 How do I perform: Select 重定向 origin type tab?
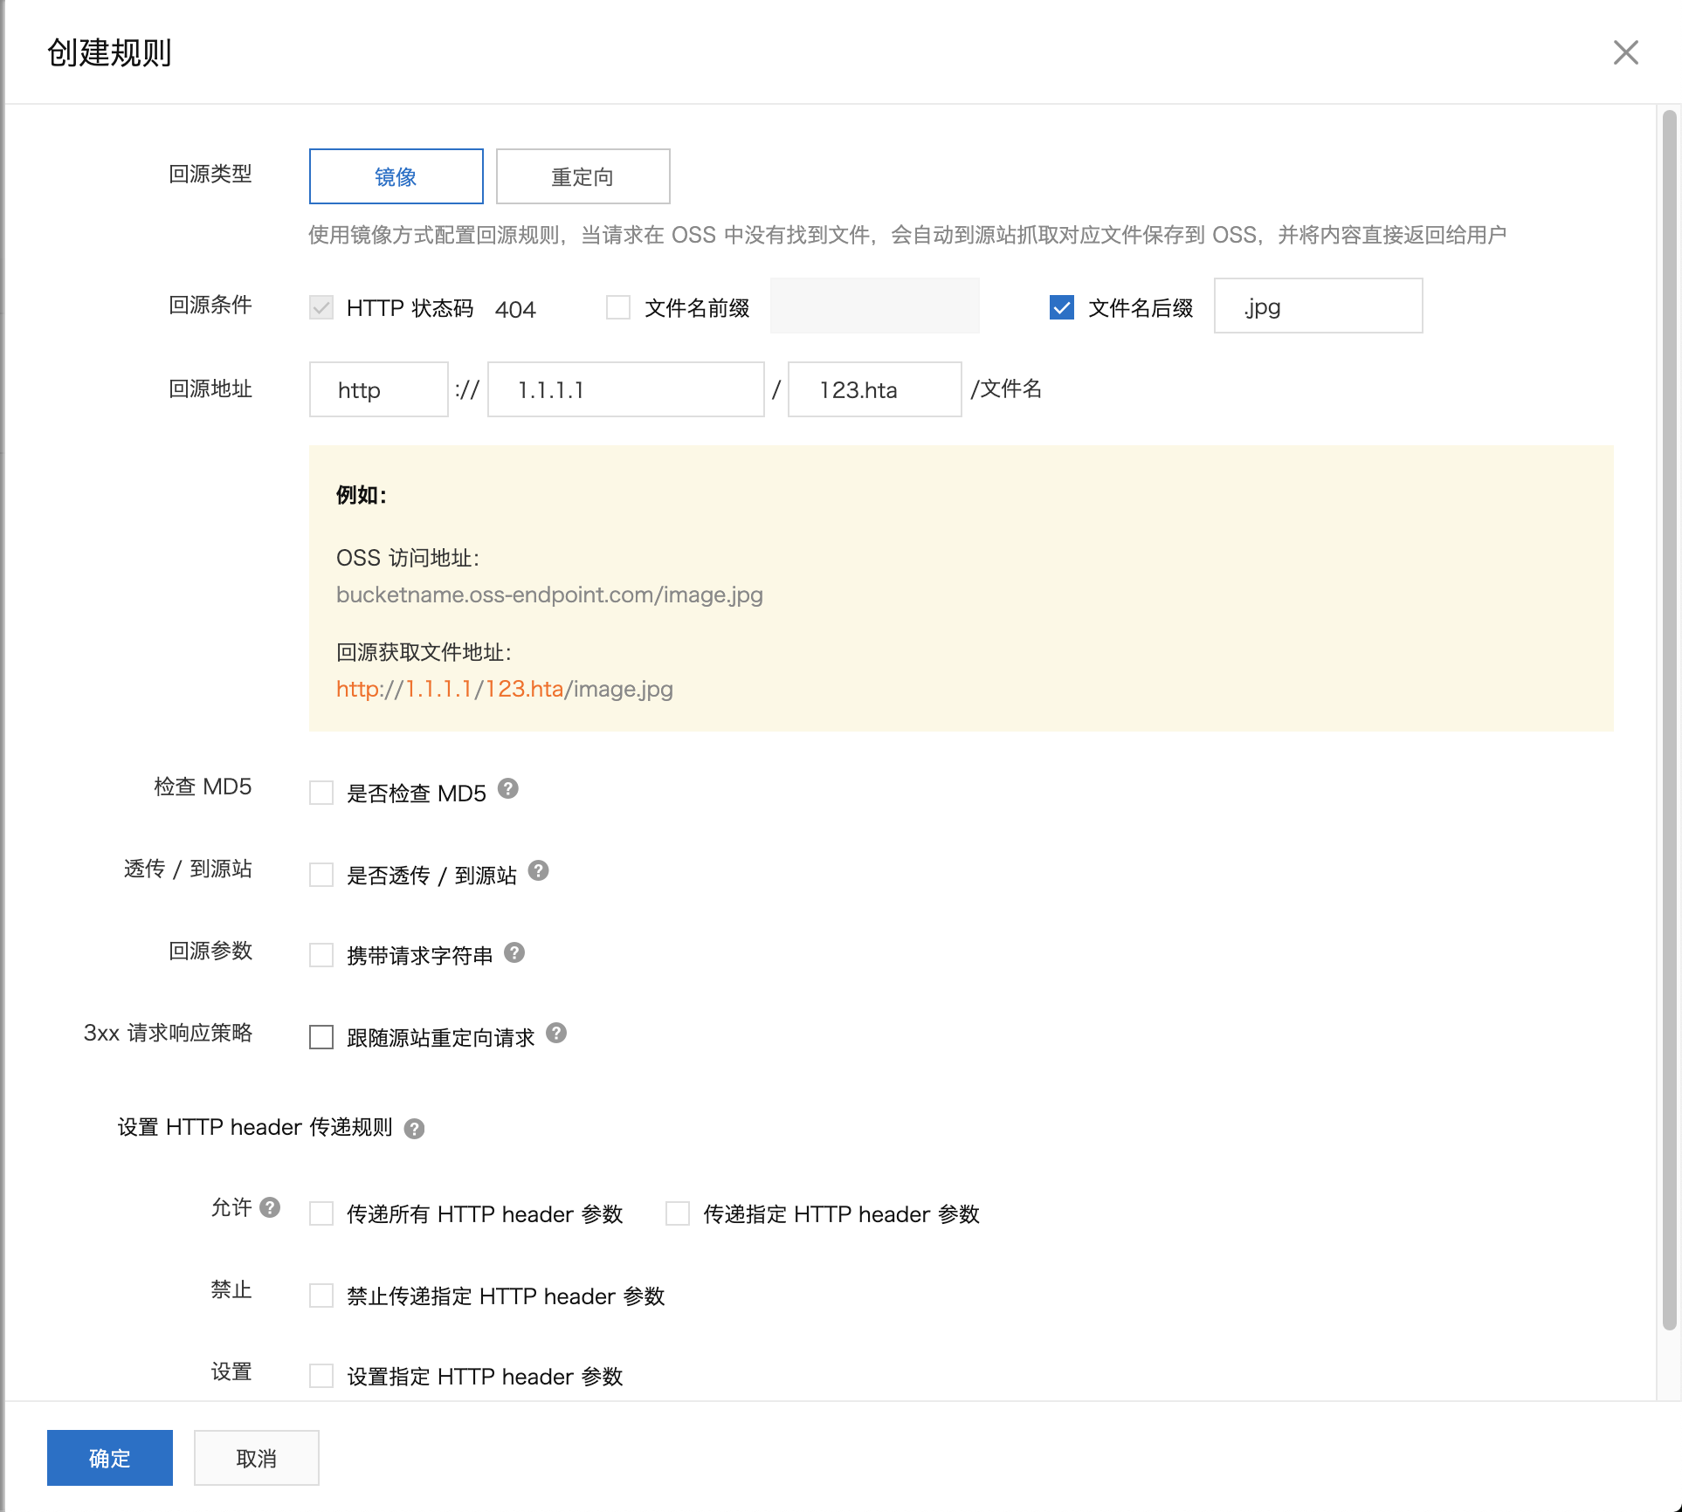582,176
